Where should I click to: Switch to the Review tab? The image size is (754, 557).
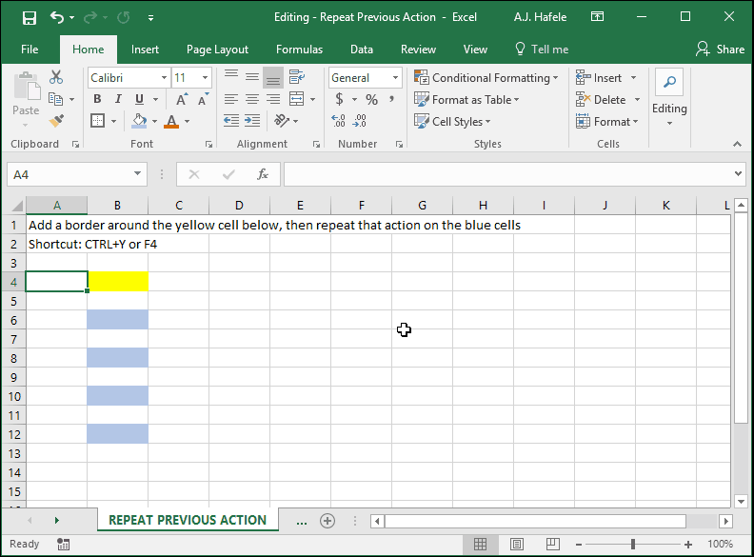418,50
